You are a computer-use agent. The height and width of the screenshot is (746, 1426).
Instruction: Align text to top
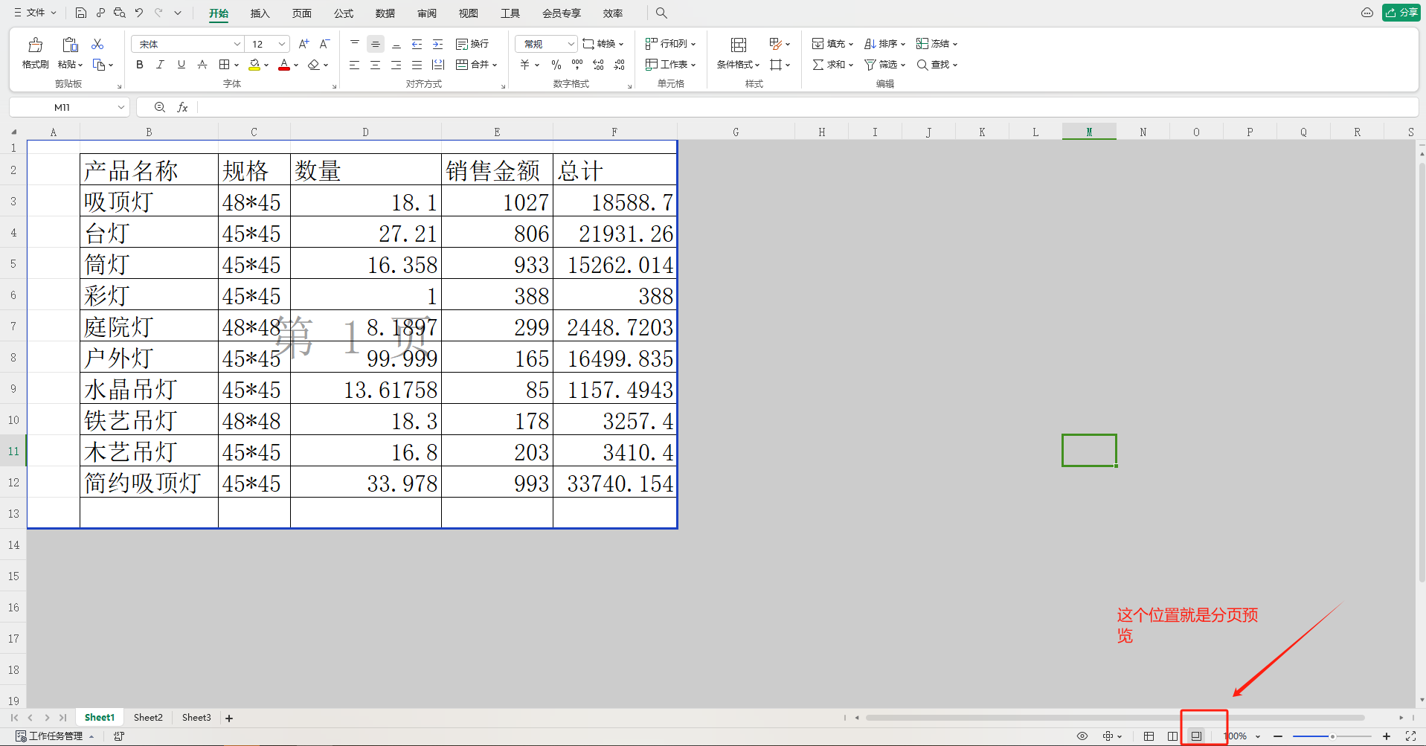[355, 44]
